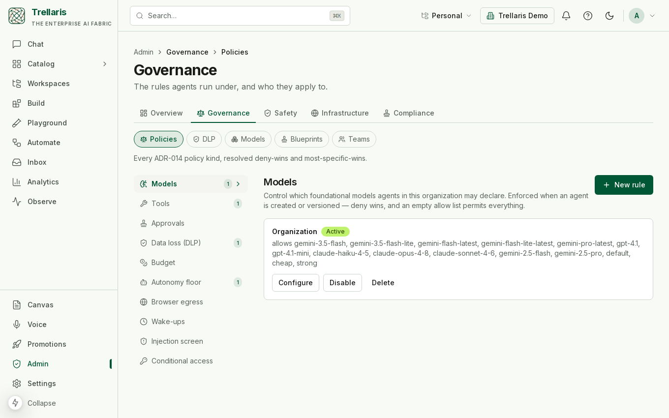The height and width of the screenshot is (418, 669).
Task: Select the Browser egress policy kind
Action: pyautogui.click(x=191, y=302)
